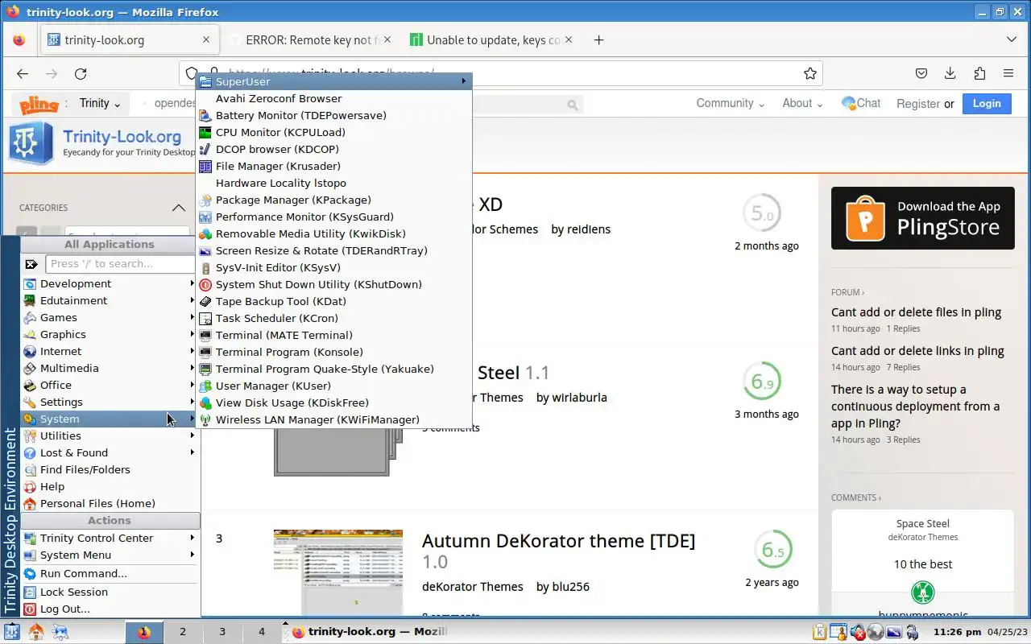Screen dimensions: 1031x644
Task: Open the Firefox hamburger menu
Action: [1008, 73]
